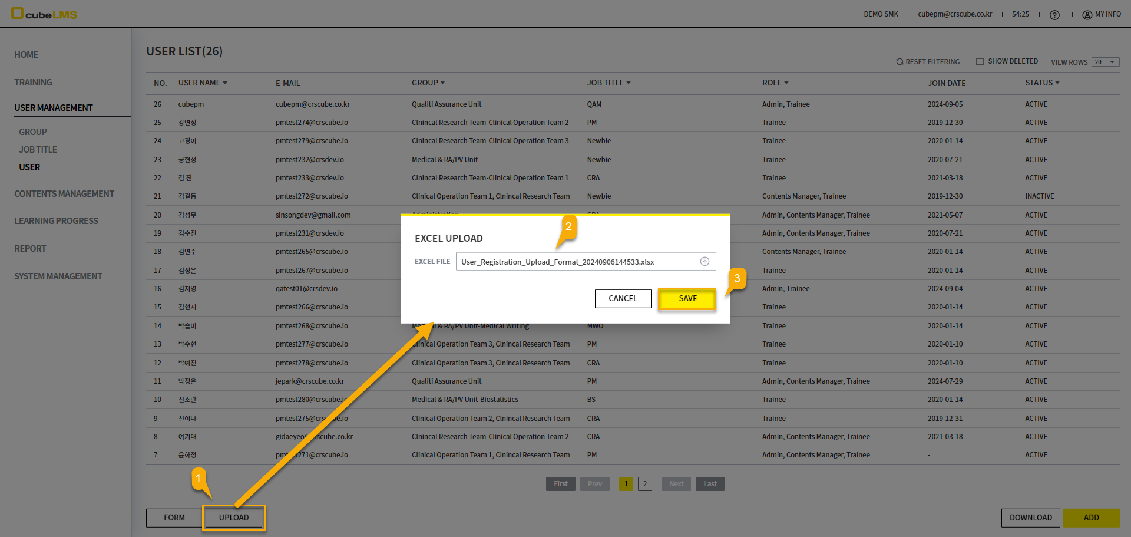Open the Training menu item
Image resolution: width=1131 pixels, height=537 pixels.
[x=33, y=83]
